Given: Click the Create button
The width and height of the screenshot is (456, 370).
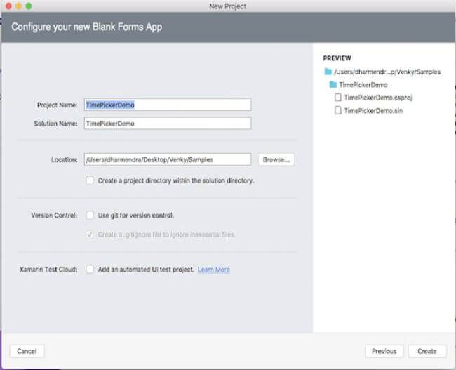Looking at the screenshot, I should pos(427,351).
